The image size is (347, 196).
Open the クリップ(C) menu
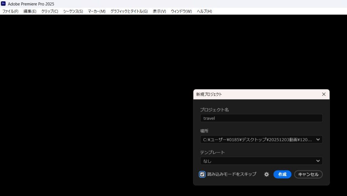pos(49,11)
